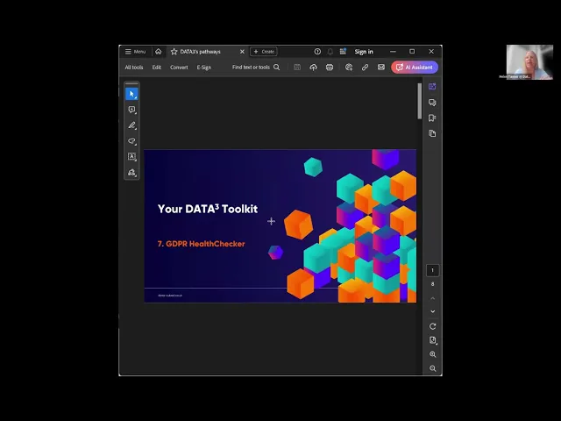The width and height of the screenshot is (561, 421).
Task: Choose the Add text box tool
Action: pyautogui.click(x=131, y=156)
